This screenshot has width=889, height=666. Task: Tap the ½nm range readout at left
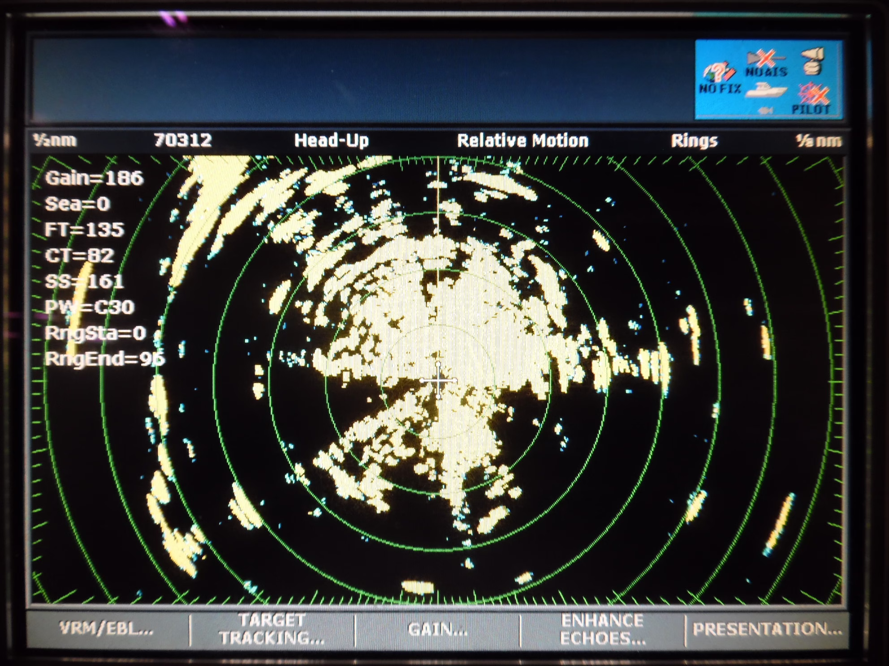pos(55,141)
